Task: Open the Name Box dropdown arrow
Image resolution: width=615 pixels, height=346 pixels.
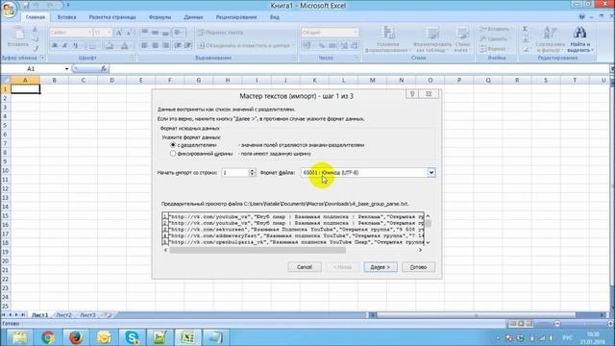Action: [x=66, y=68]
